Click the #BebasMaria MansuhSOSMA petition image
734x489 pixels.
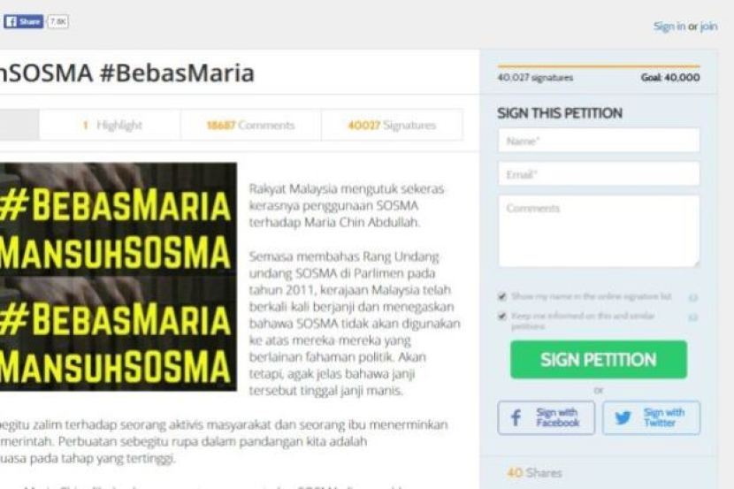118,277
